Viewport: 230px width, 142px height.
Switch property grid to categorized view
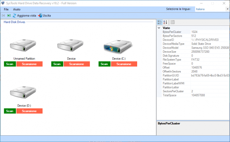click(160, 22)
